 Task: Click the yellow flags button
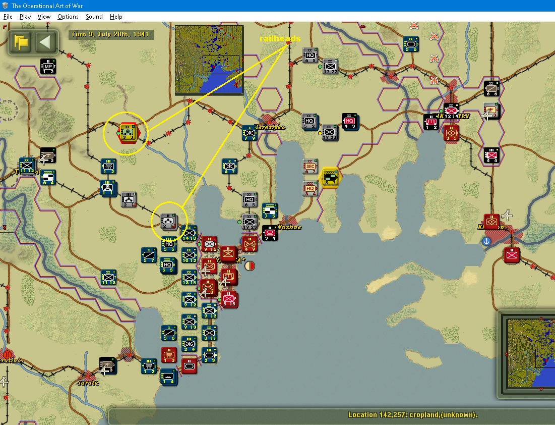pos(21,42)
